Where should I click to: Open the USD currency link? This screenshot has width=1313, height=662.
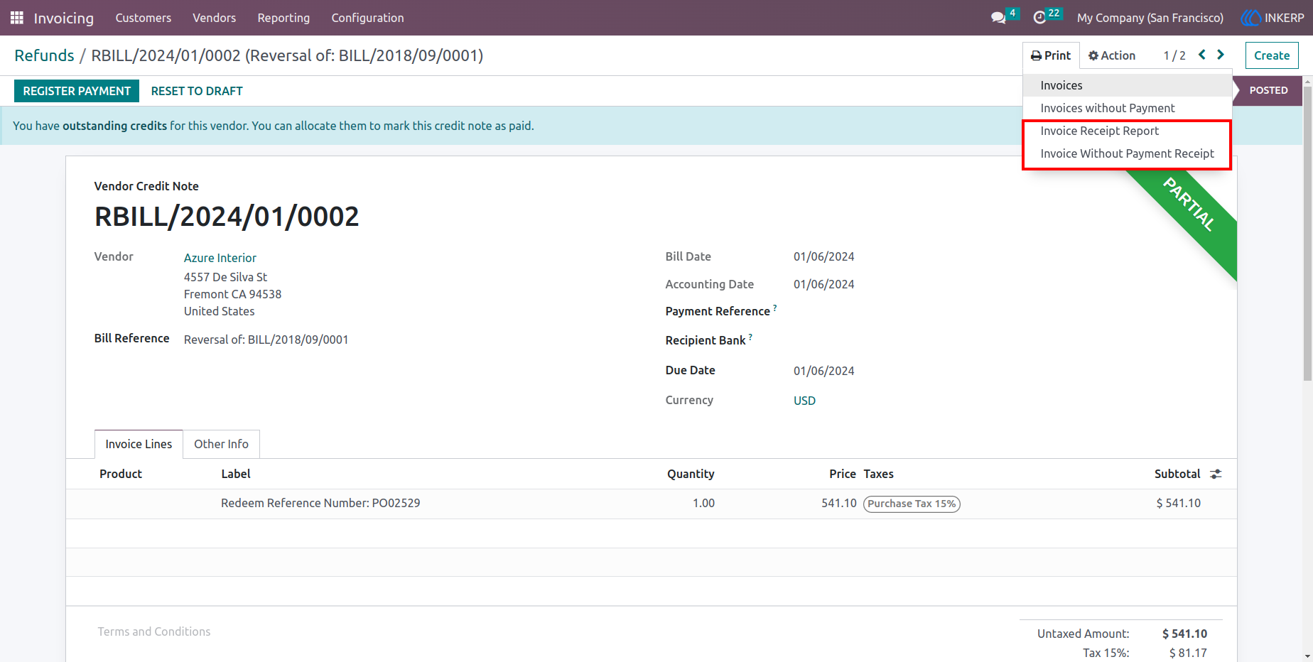pyautogui.click(x=804, y=401)
